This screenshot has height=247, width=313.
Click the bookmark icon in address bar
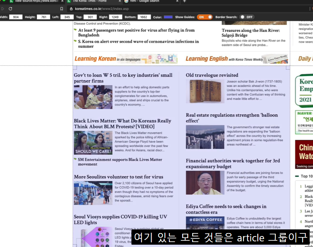pyautogui.click(x=61, y=9)
